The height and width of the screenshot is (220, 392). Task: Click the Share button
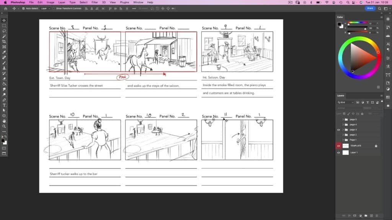pos(370,8)
